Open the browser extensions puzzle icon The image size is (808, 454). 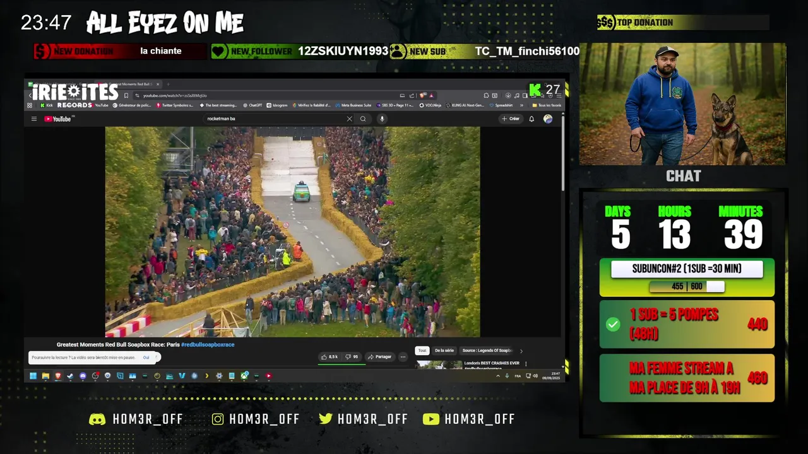486,95
